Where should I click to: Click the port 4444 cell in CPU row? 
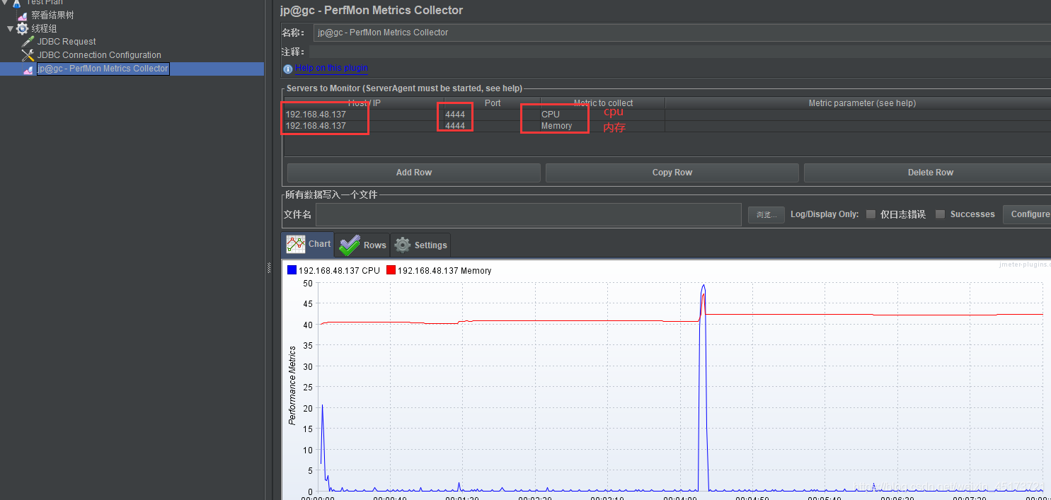[493, 115]
